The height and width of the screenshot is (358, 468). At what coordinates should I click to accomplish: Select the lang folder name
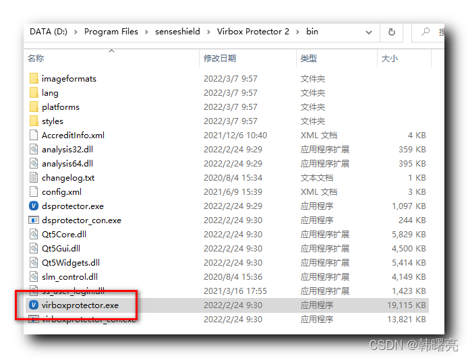(x=50, y=93)
